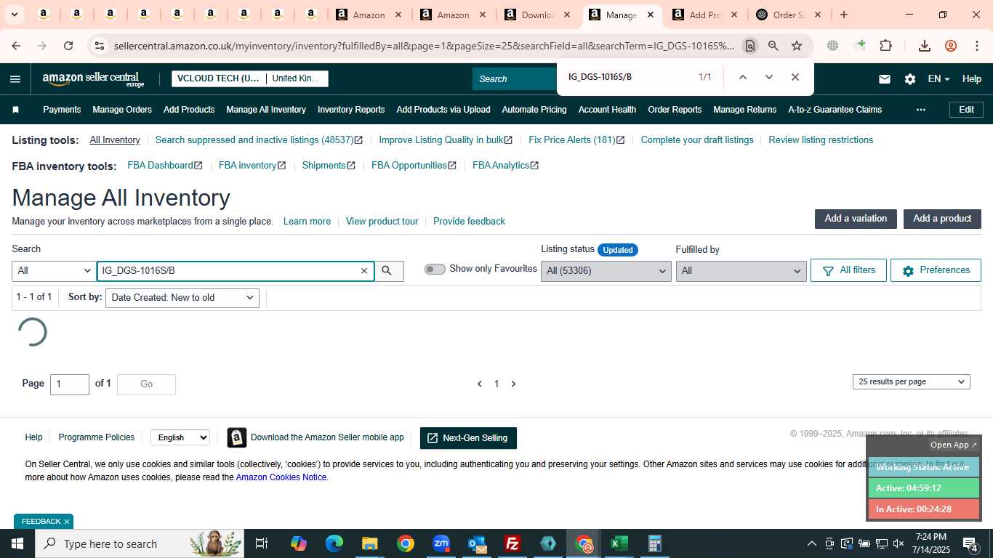Screen dimensions: 993x558
Task: Open the Manage Orders menu
Action: (122, 110)
